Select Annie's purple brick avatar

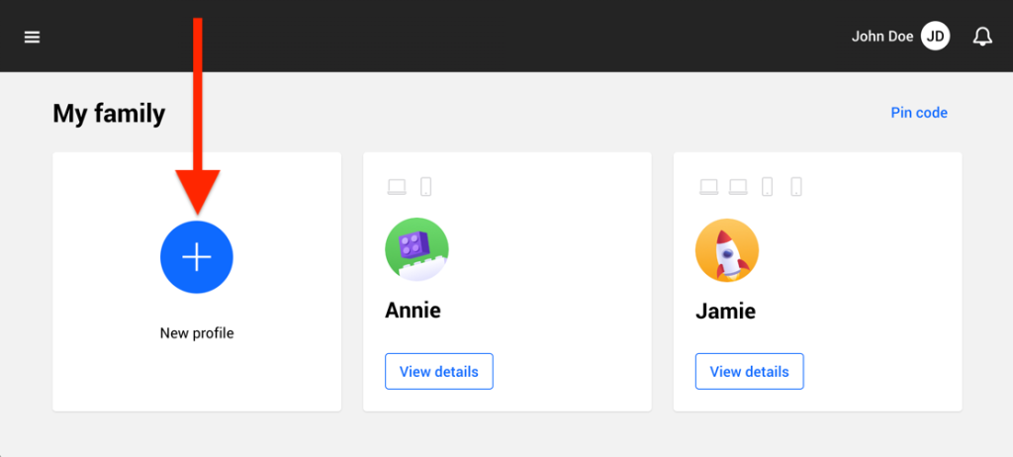(416, 249)
